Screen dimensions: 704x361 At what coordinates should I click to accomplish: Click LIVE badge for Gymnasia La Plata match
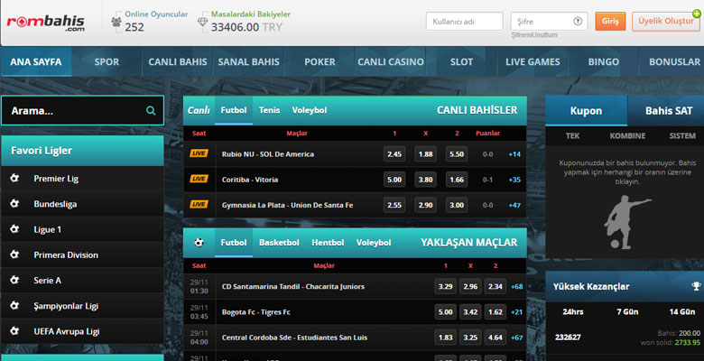[x=199, y=205]
